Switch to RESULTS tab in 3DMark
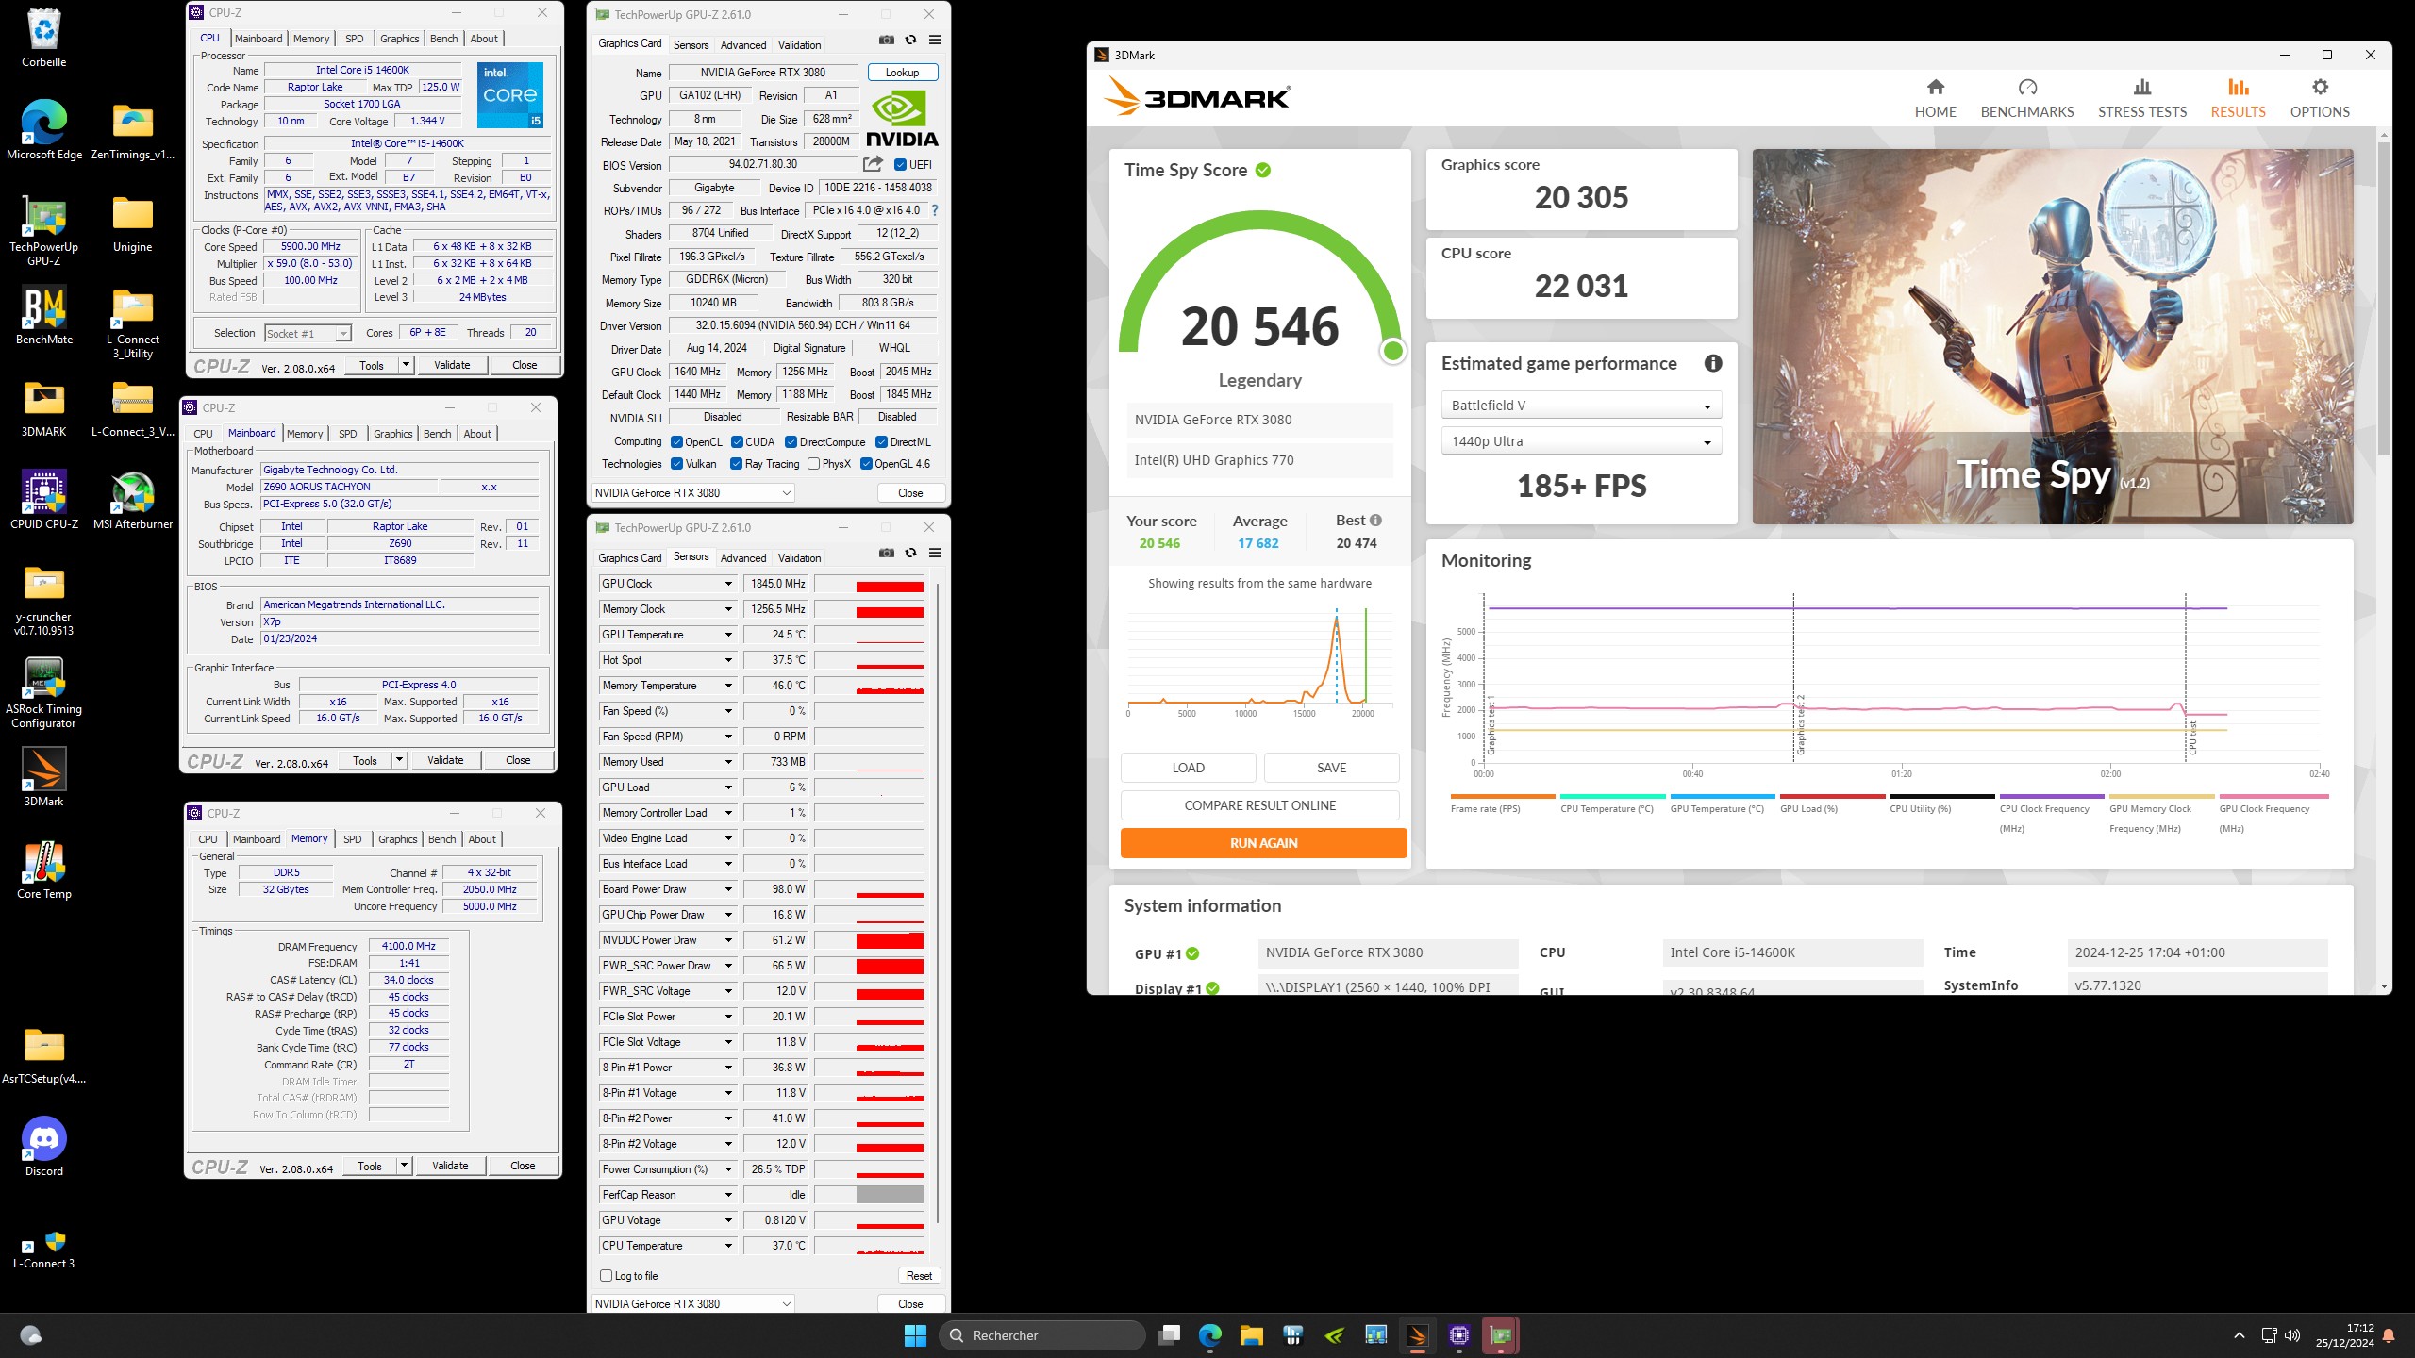Screen dimensions: 2415x1358 [x=2238, y=98]
